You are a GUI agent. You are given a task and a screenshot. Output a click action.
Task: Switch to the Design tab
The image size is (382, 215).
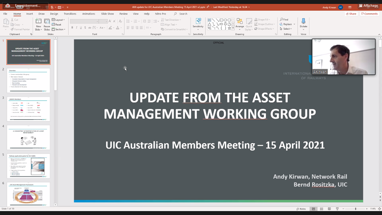[54, 14]
